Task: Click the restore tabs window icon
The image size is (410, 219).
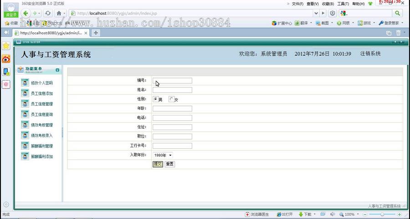Action: tap(389, 33)
